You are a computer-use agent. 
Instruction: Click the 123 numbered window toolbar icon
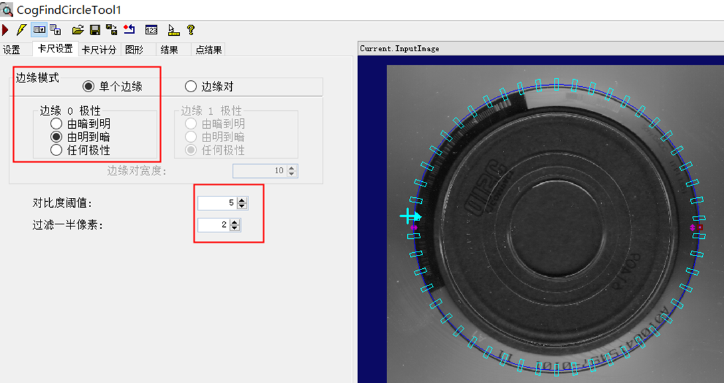pyautogui.click(x=151, y=30)
